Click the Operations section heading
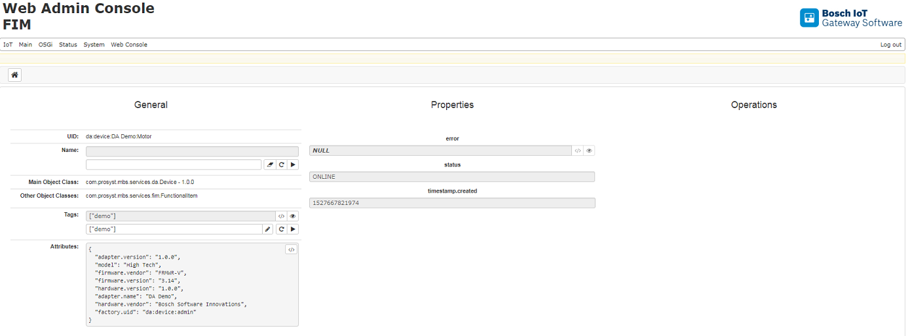 pyautogui.click(x=754, y=105)
